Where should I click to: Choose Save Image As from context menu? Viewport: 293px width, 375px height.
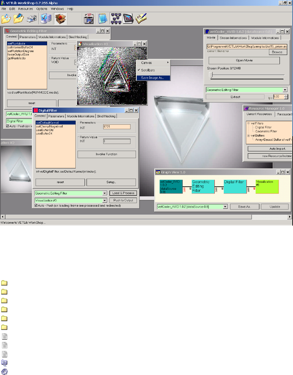click(x=154, y=78)
